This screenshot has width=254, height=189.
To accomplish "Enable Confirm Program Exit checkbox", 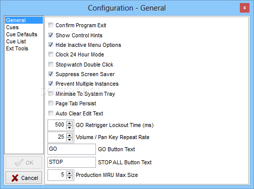I will click(50, 25).
